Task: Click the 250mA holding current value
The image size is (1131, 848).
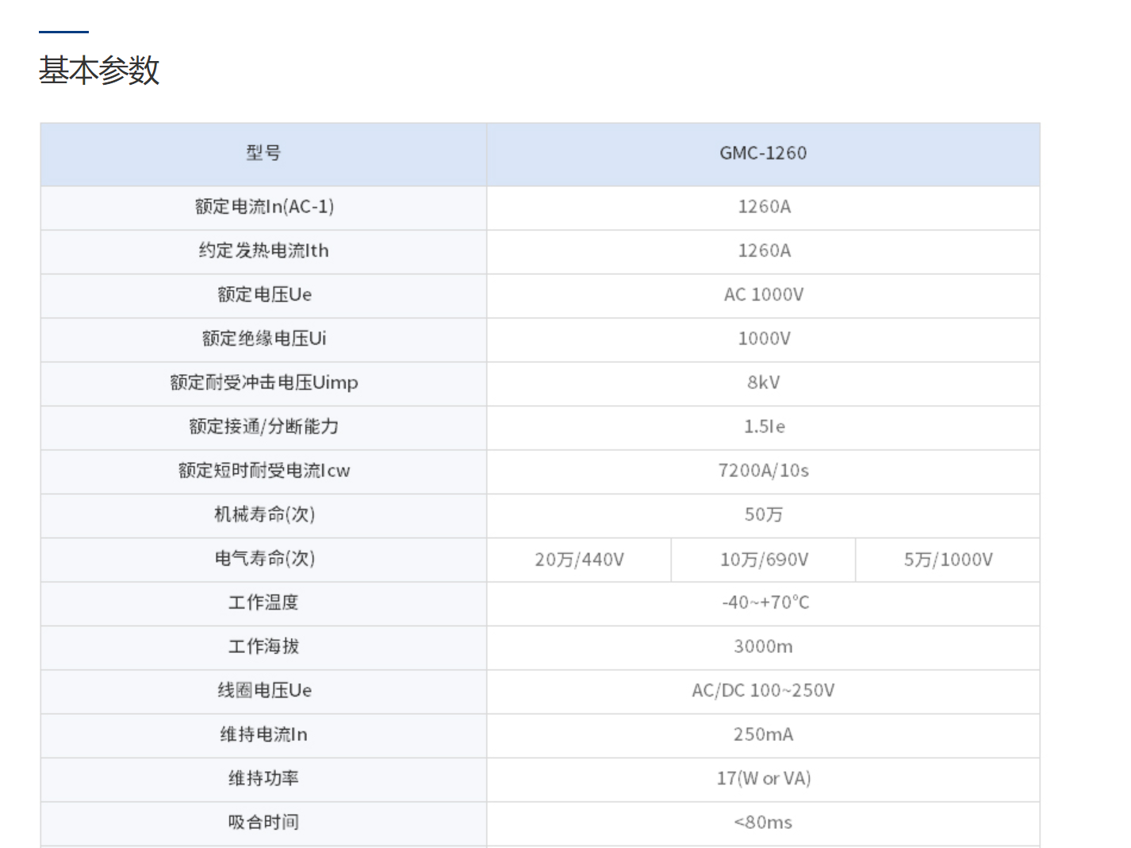Action: [x=763, y=735]
